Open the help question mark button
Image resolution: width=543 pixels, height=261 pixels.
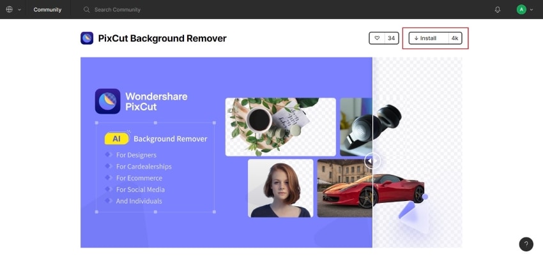coord(526,244)
